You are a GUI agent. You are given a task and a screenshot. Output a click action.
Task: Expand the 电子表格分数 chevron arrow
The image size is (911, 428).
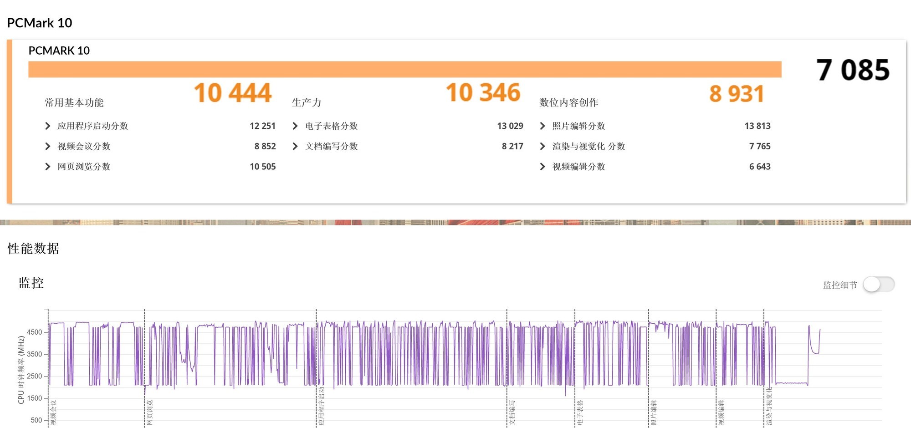(295, 126)
